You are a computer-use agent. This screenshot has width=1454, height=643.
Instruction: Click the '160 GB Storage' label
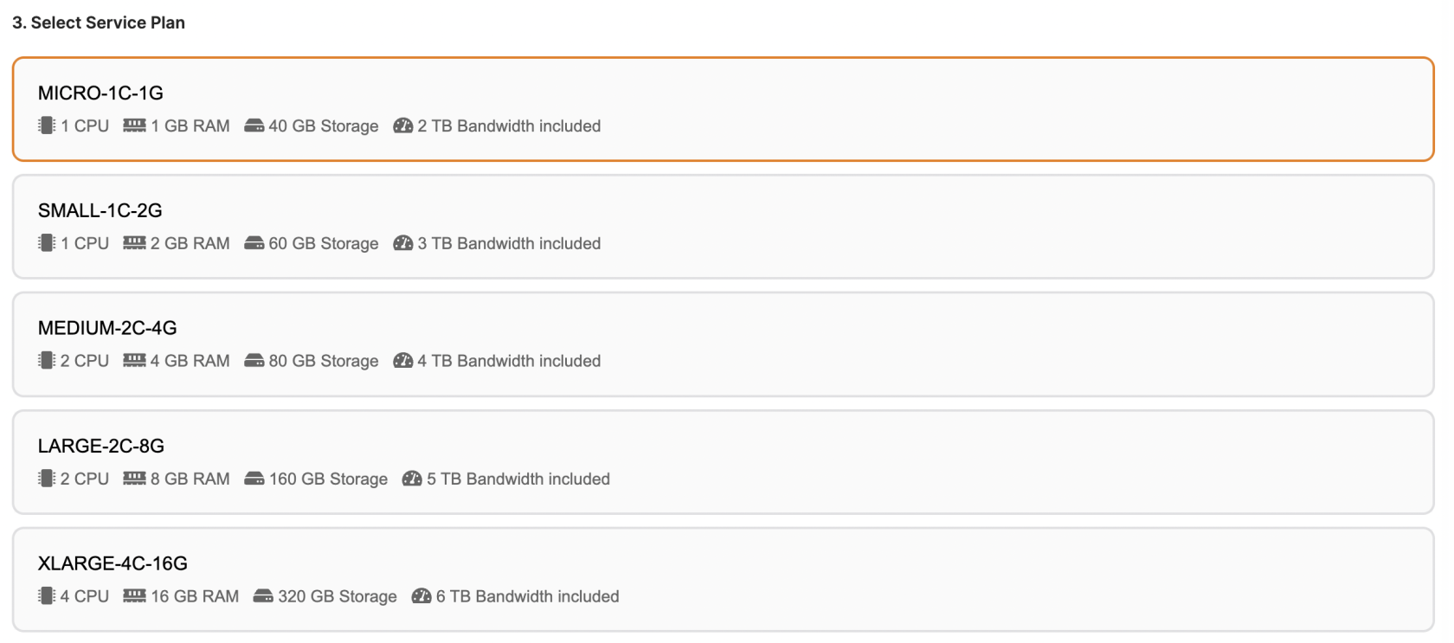(327, 479)
